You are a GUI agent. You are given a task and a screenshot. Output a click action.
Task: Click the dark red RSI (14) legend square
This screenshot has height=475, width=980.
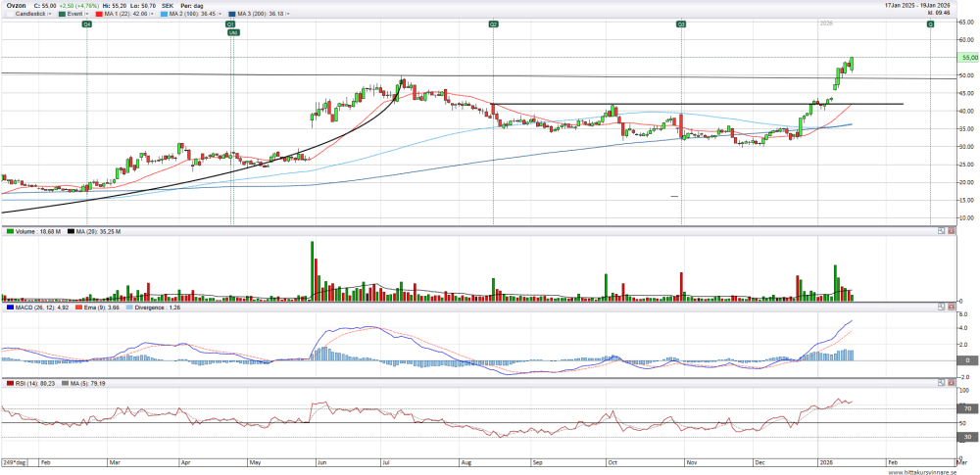click(x=10, y=383)
